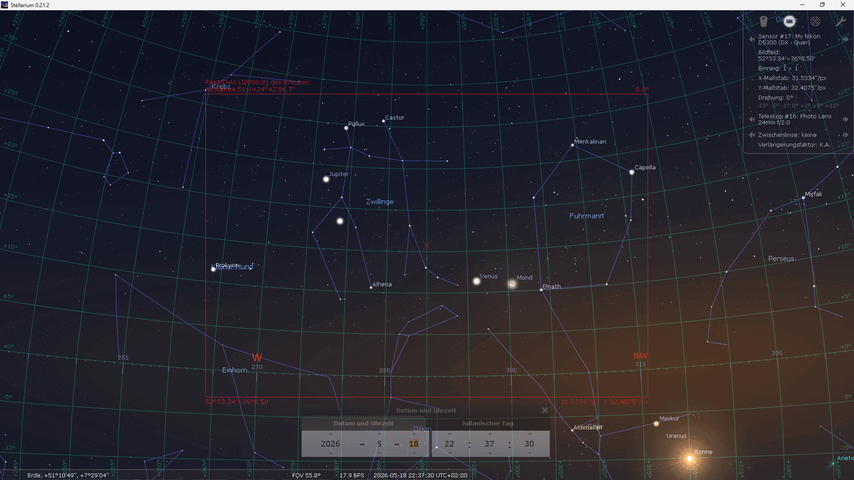Select the star Prokyon
Image resolution: width=854 pixels, height=480 pixels.
click(x=213, y=269)
